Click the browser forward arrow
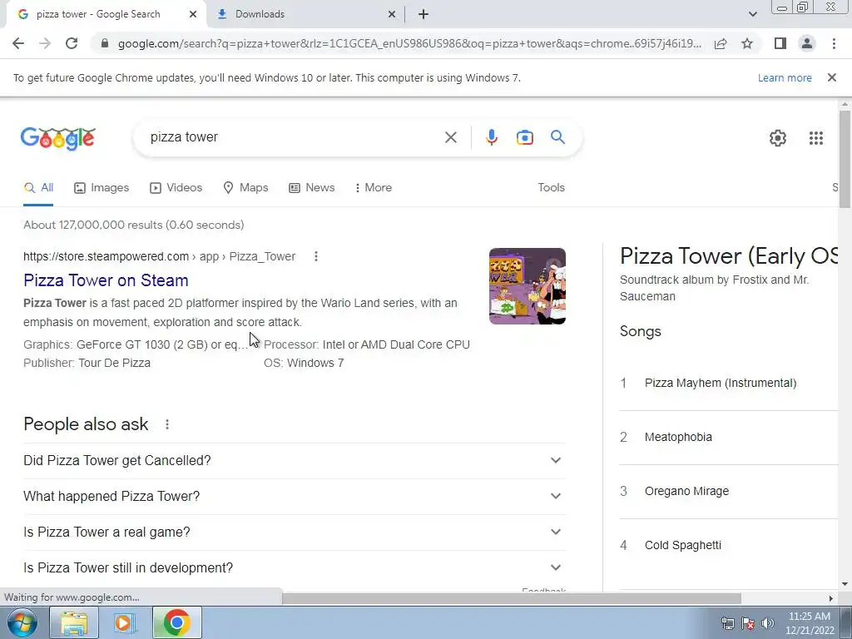This screenshot has height=639, width=852. [x=45, y=43]
